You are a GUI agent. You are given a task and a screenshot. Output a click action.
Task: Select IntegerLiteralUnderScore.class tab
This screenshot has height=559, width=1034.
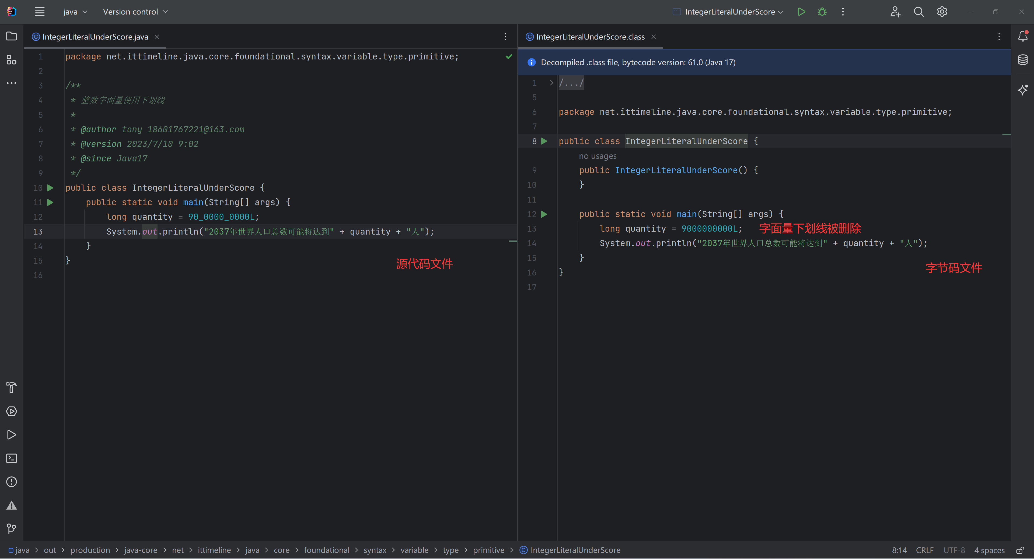590,37
